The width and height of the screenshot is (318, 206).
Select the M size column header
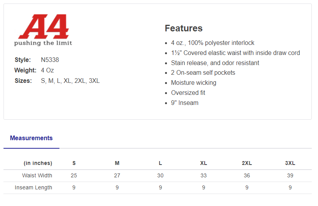[117, 163]
